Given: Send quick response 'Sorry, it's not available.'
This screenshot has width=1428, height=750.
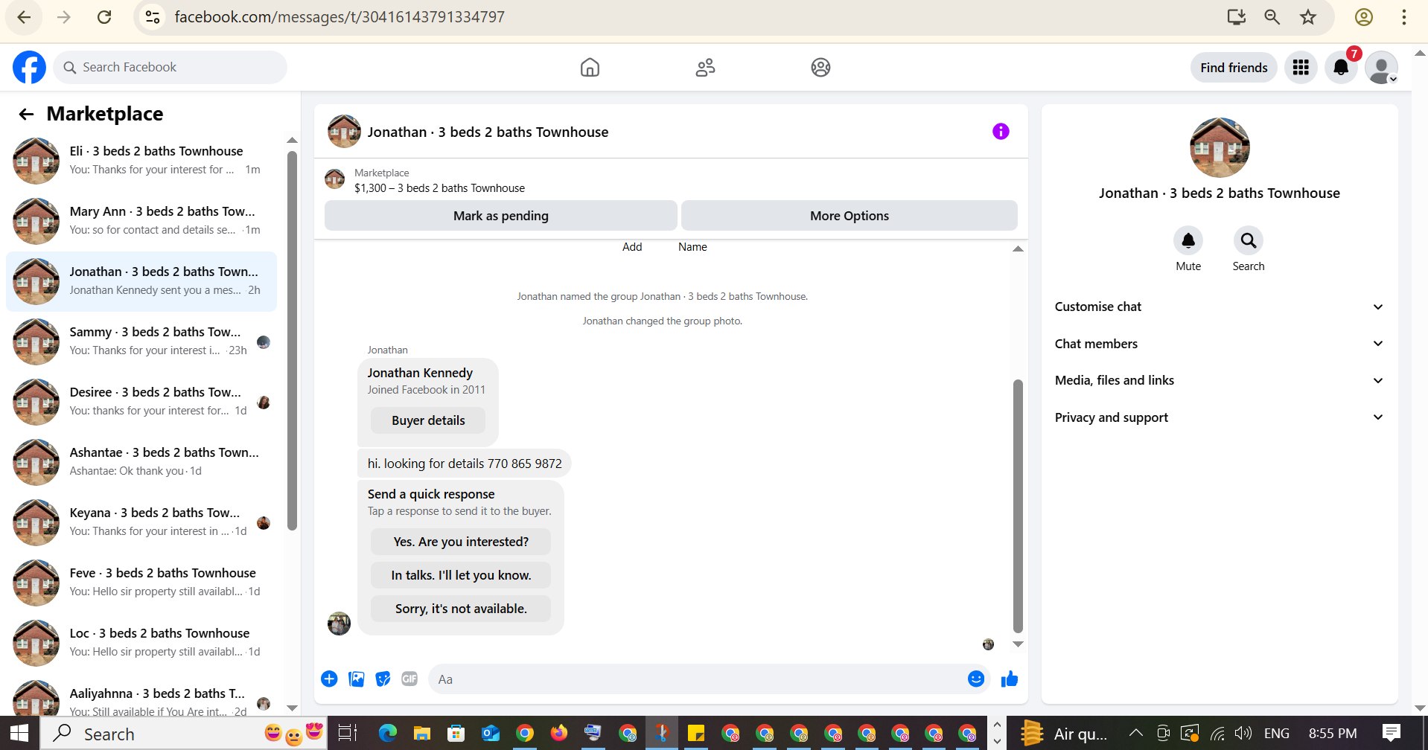Looking at the screenshot, I should tap(461, 609).
